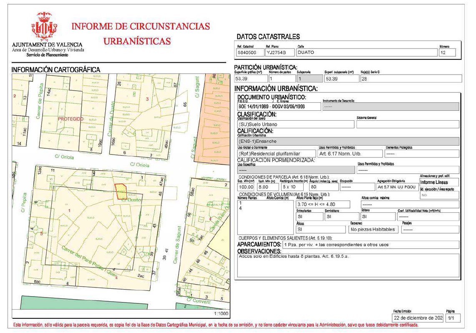
Task: Click the P.G.O.U. field 'BOE 14/01/1989 - DOGV 03/05/1993'
Action: (x=279, y=107)
